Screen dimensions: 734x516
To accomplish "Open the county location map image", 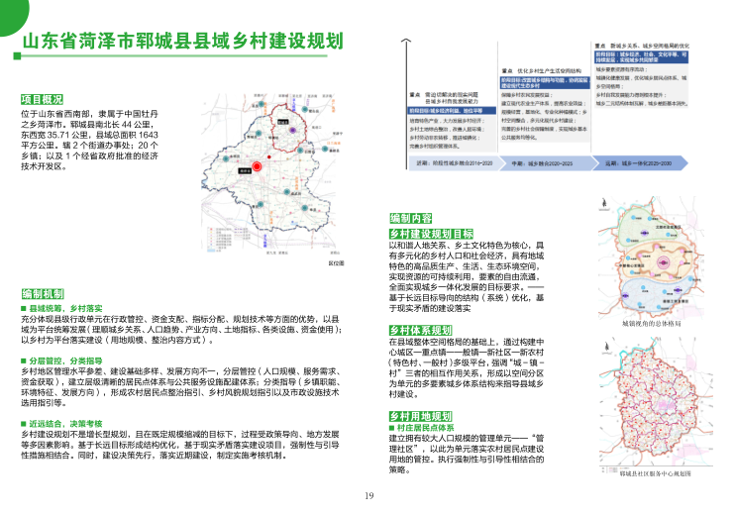I will [x=270, y=173].
